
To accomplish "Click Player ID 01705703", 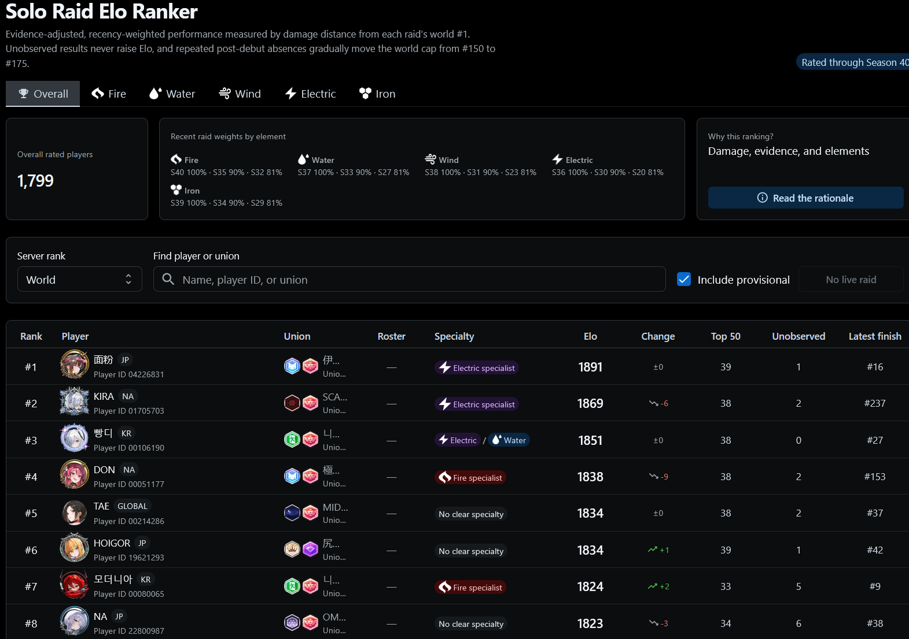I will click(129, 411).
